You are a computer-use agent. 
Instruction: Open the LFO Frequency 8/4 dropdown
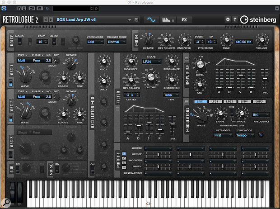(261, 115)
